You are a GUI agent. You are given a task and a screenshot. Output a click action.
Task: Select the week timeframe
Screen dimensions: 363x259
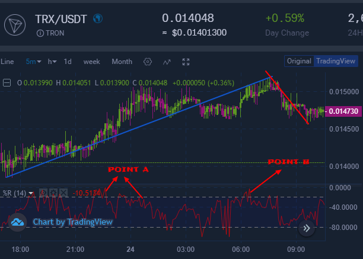pos(92,62)
